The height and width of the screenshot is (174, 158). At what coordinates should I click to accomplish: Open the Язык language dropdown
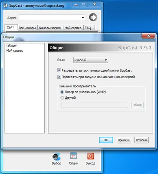click(91, 60)
